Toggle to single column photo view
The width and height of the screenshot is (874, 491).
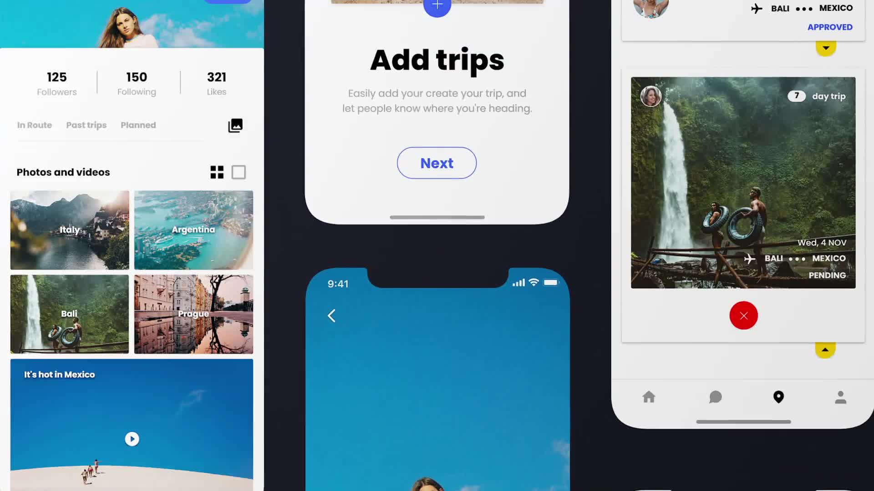[239, 172]
